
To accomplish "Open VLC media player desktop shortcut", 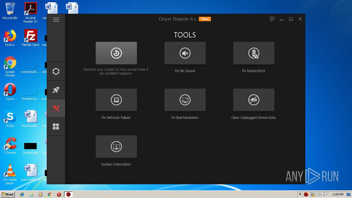I will click(x=10, y=174).
